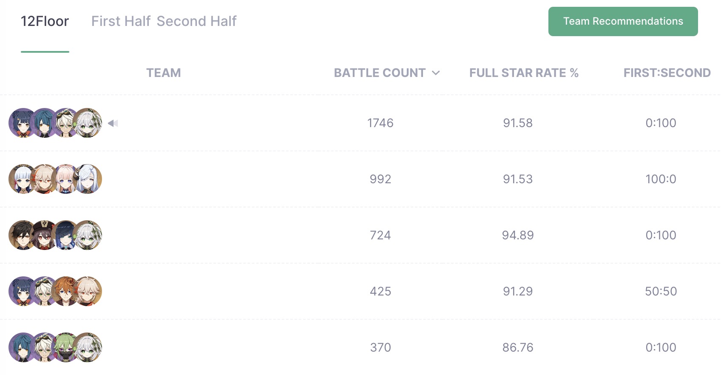
Task: Click green-haired masked avatar in 370 row
Action: (x=65, y=347)
